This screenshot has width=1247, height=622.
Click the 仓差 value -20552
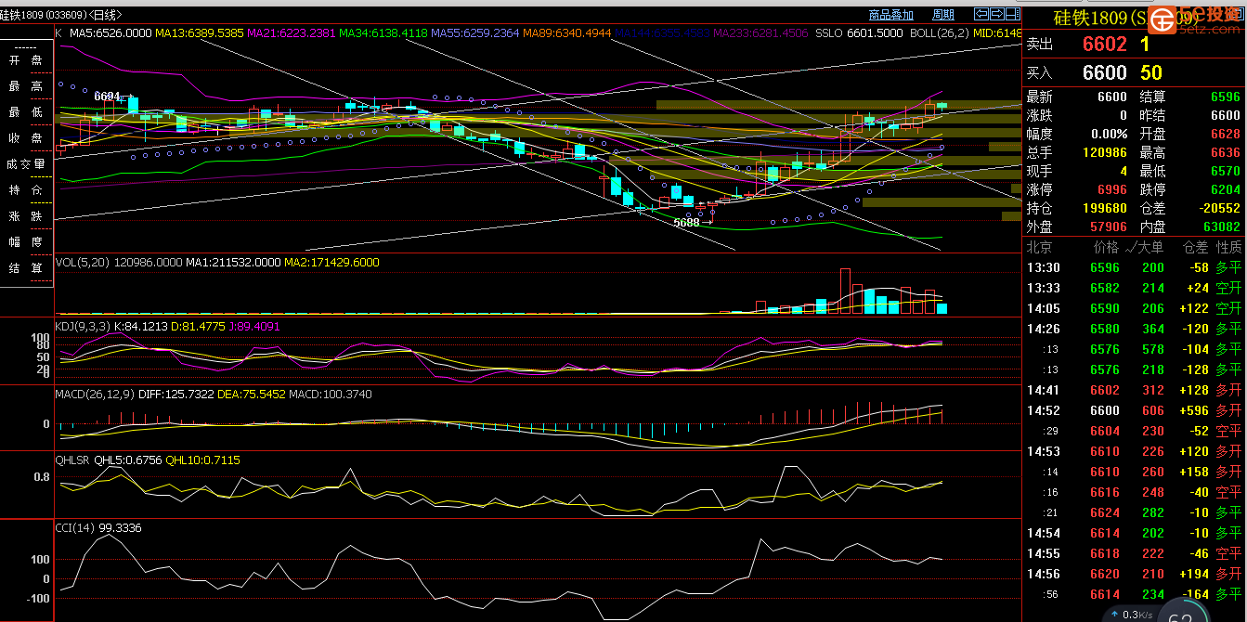pos(1220,209)
